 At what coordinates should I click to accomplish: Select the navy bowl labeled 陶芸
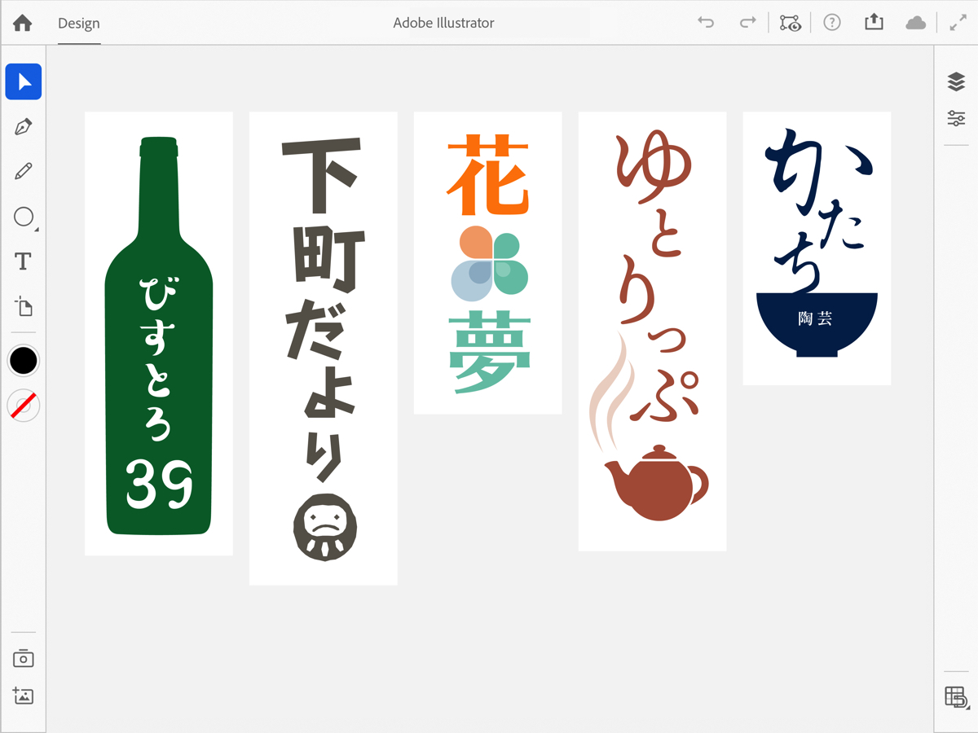[x=817, y=324]
